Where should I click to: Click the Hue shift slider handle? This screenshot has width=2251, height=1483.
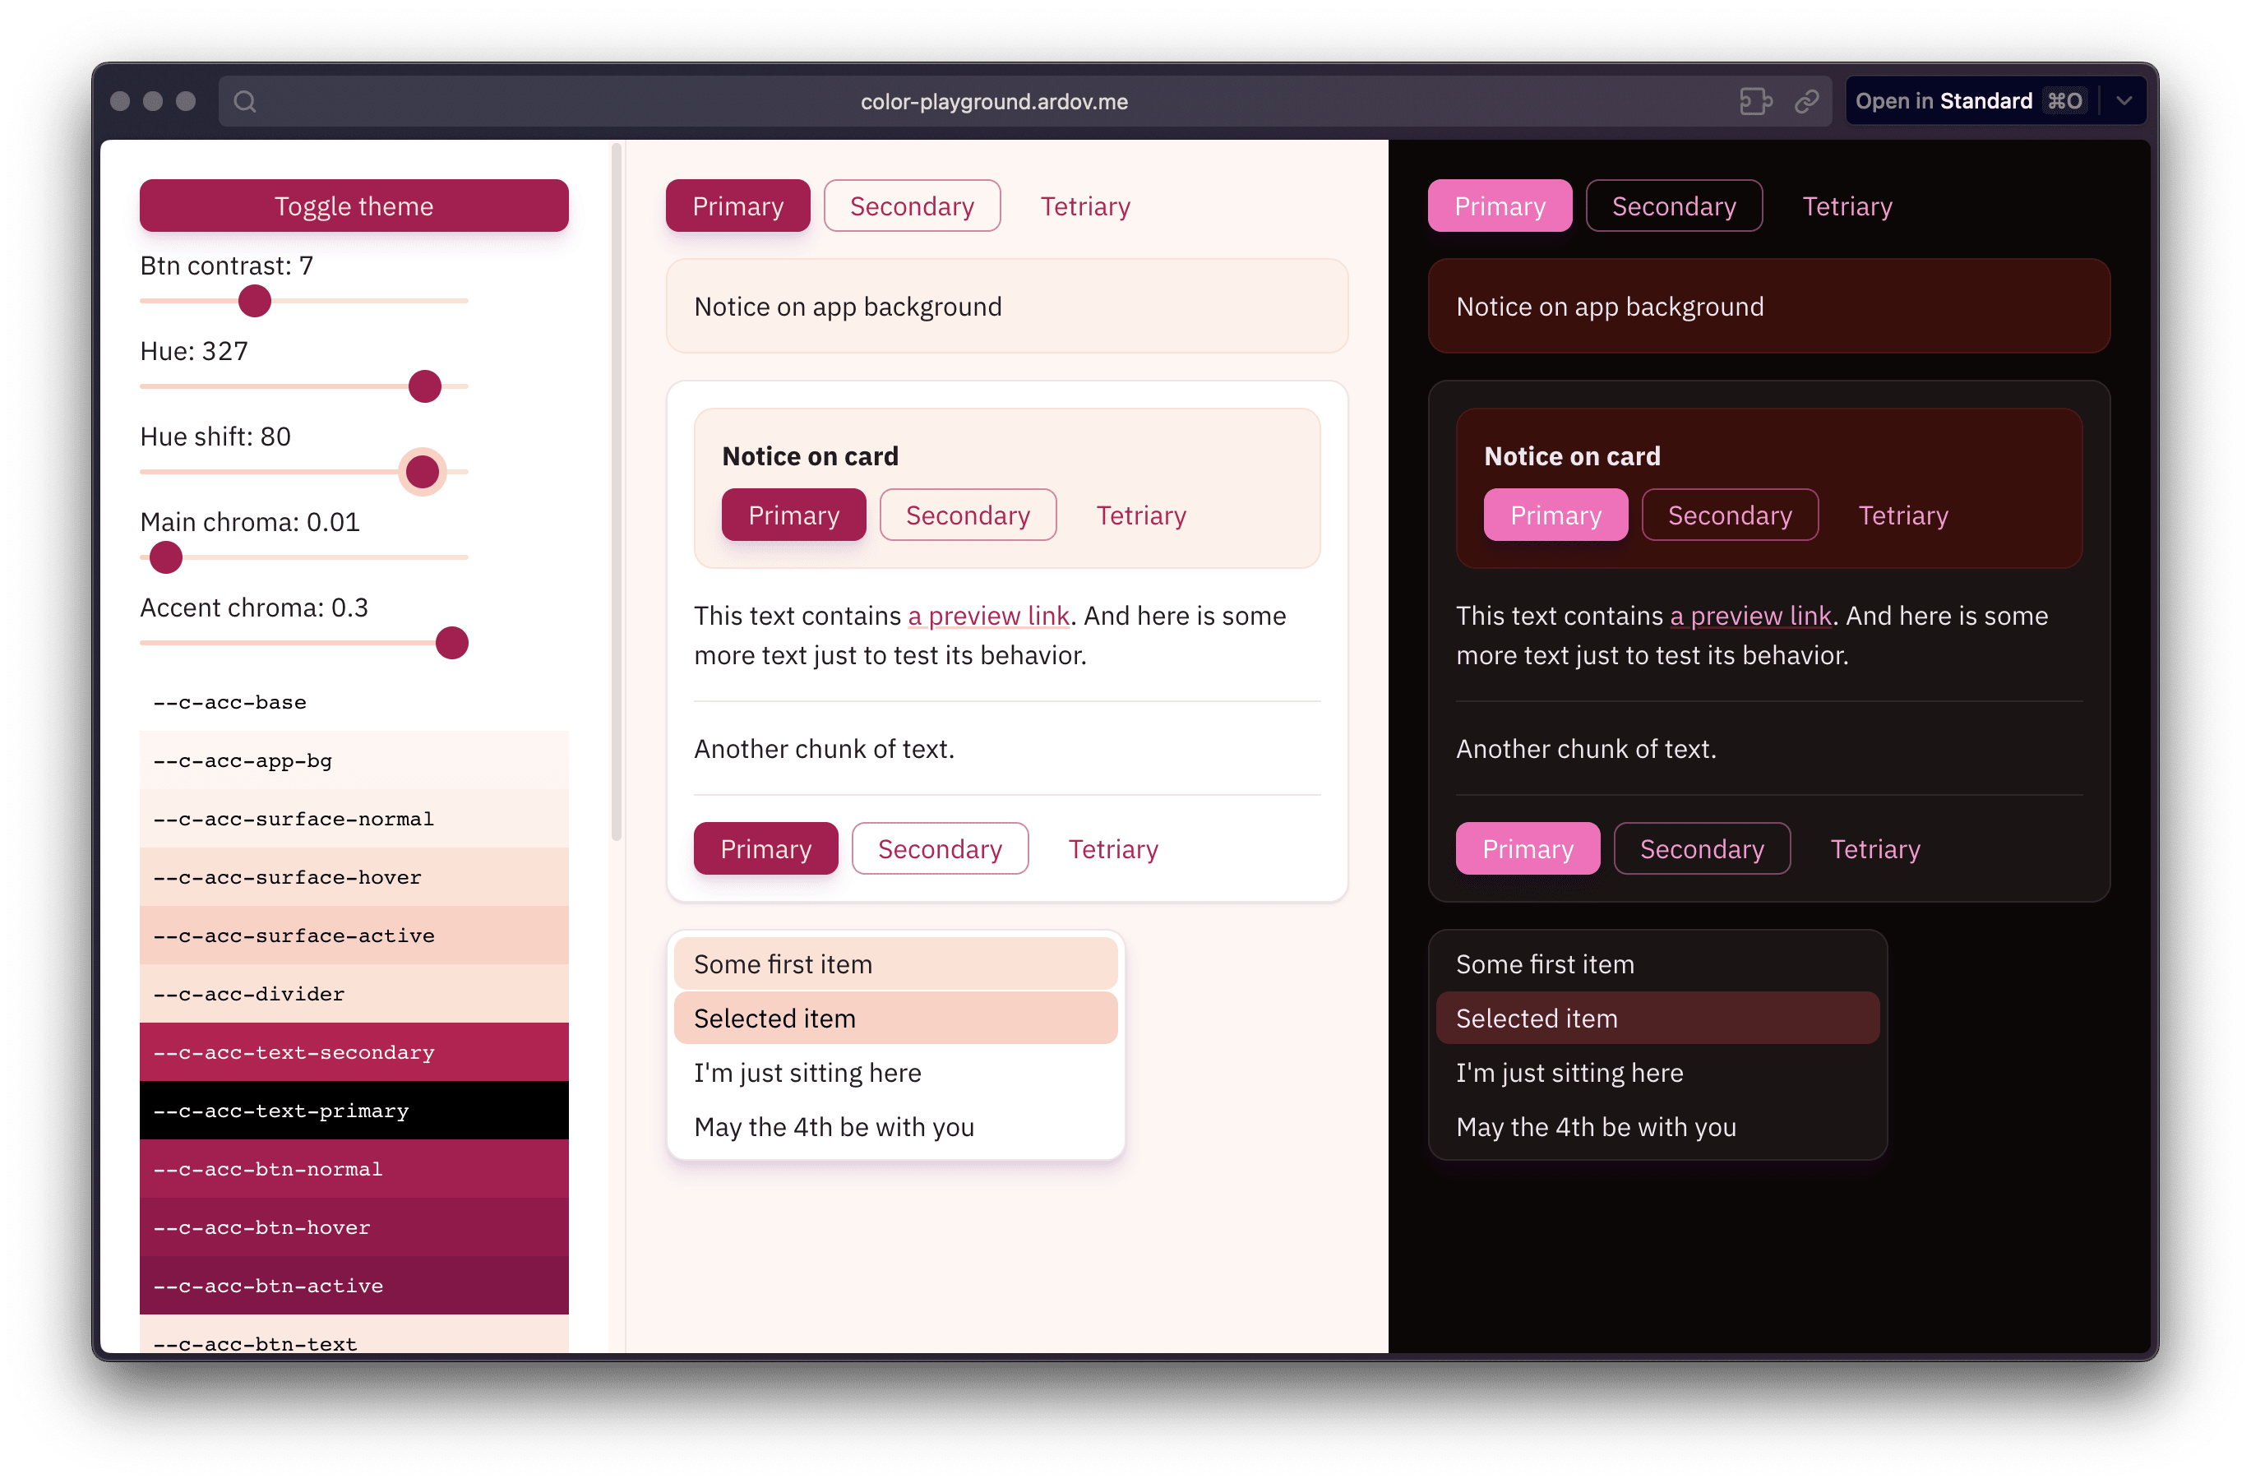(422, 472)
